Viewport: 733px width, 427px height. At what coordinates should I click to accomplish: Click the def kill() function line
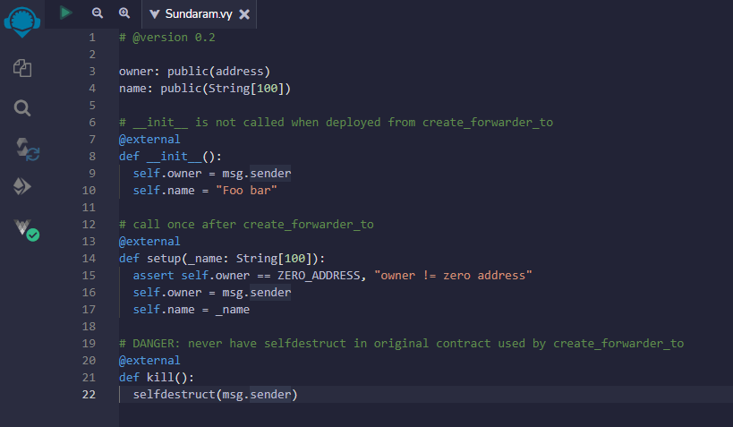(x=156, y=378)
